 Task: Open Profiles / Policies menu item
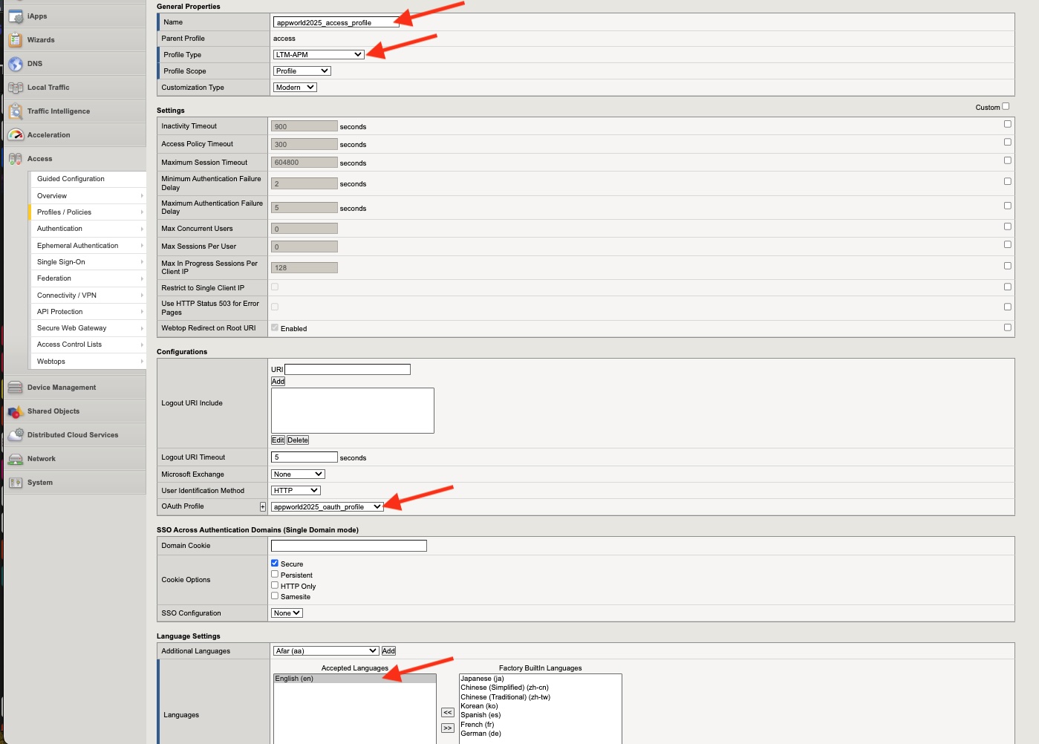[88, 212]
